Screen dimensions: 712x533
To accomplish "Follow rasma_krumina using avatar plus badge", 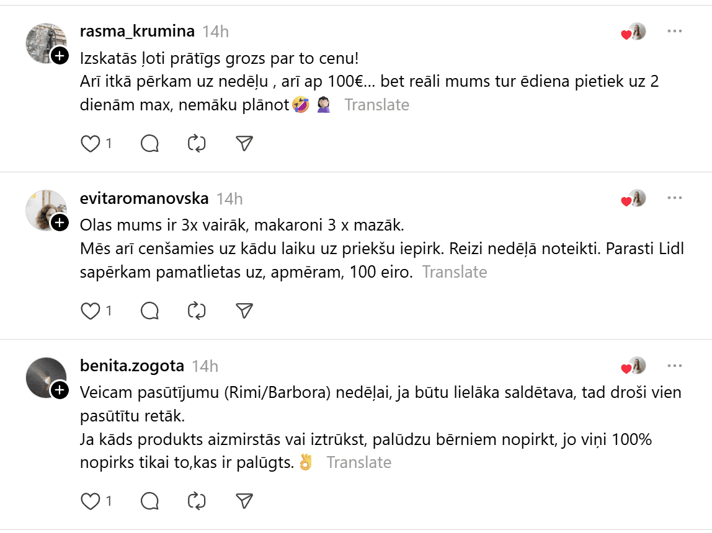I will point(60,56).
